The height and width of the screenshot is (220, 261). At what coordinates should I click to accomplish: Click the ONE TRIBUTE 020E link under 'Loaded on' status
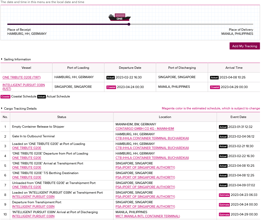point(27,148)
